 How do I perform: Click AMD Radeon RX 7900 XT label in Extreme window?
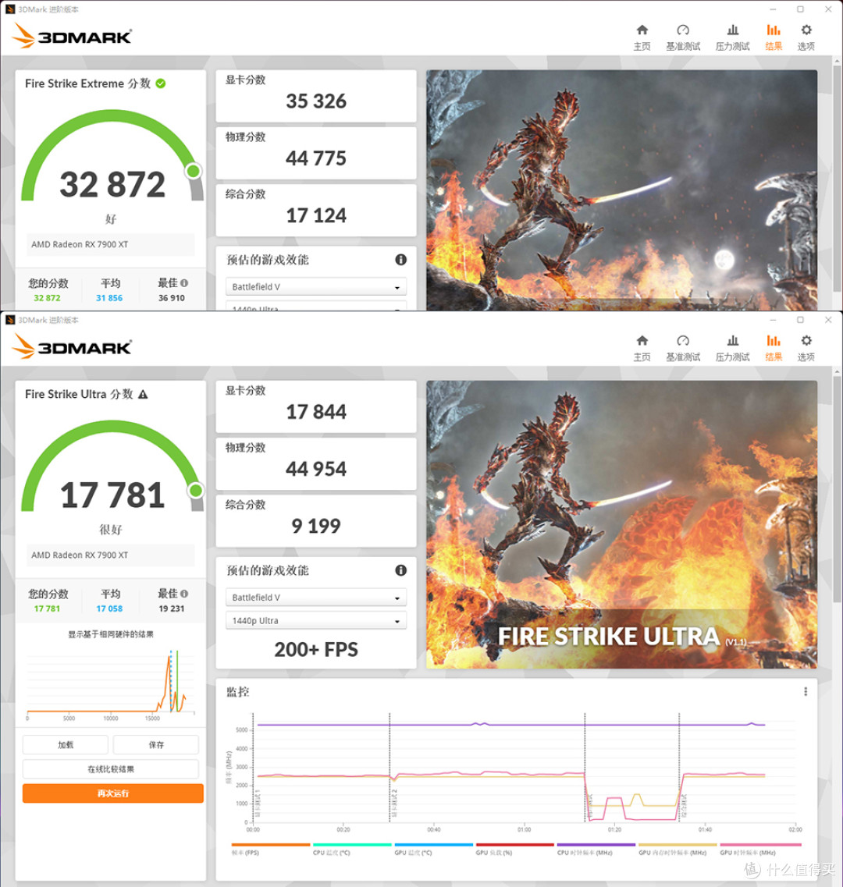click(x=110, y=244)
